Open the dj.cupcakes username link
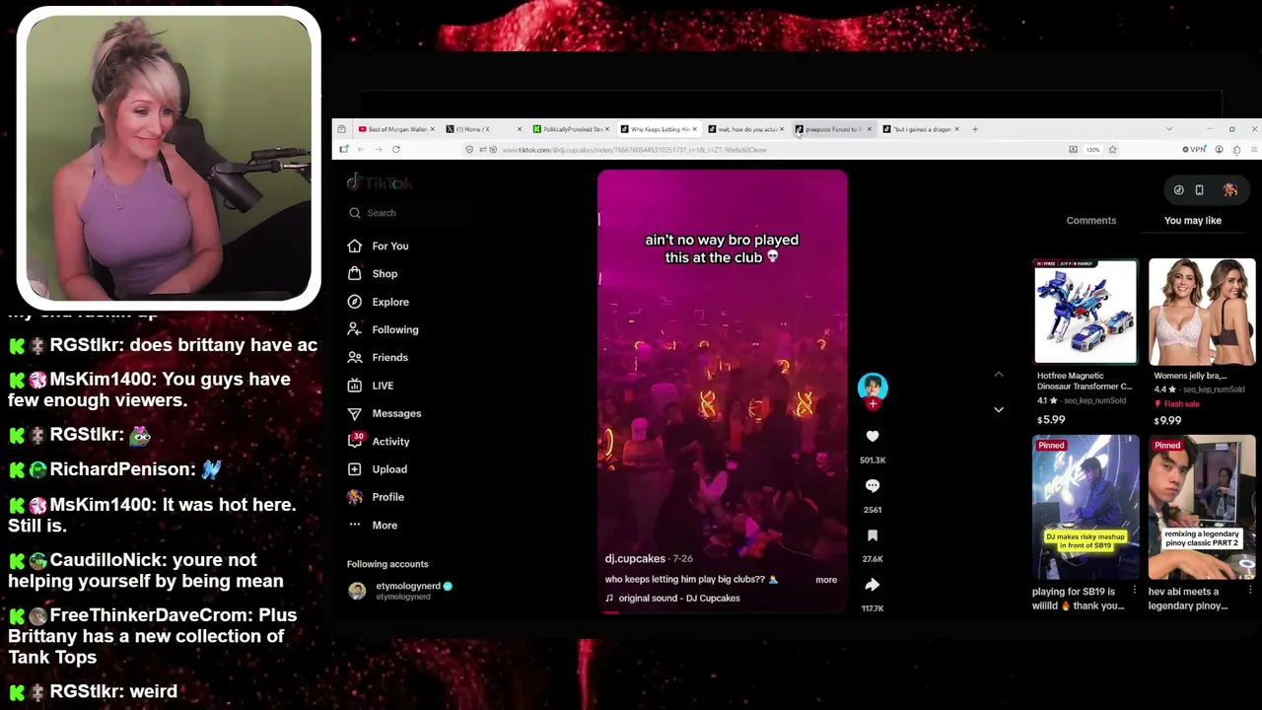This screenshot has width=1262, height=710. click(635, 558)
